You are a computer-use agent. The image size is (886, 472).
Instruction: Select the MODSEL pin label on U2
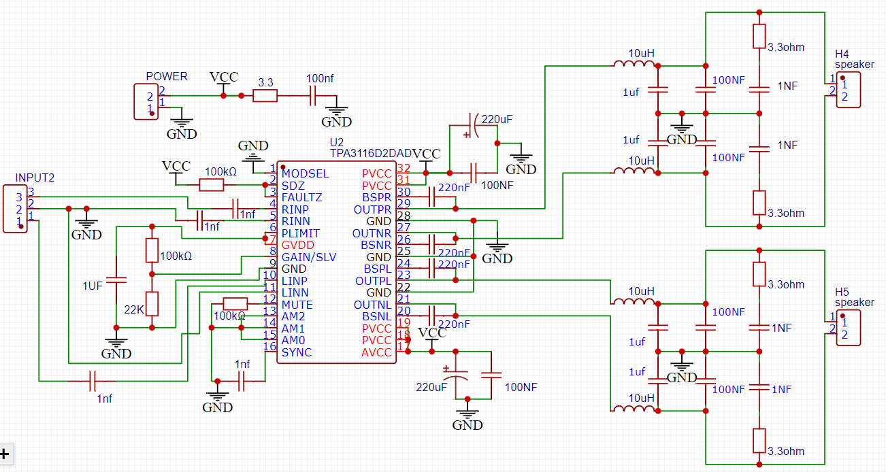pyautogui.click(x=305, y=173)
